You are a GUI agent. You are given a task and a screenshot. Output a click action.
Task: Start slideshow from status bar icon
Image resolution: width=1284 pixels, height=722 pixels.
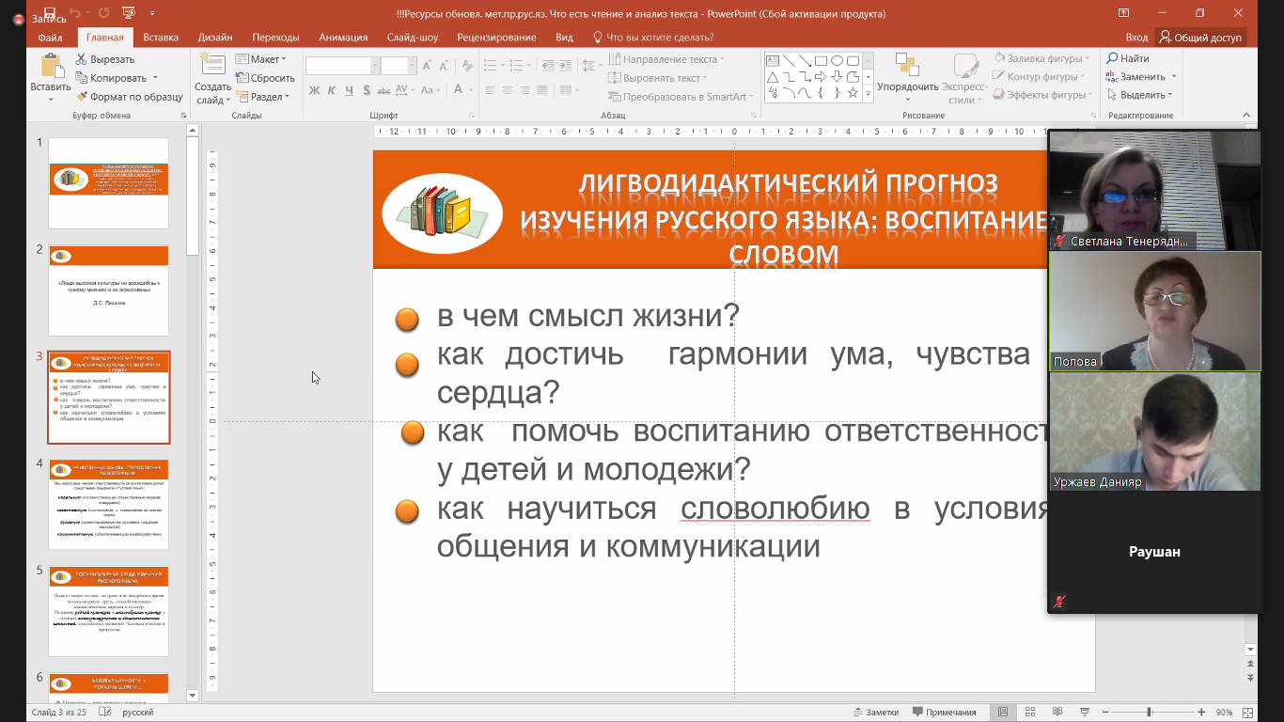[x=1085, y=713]
